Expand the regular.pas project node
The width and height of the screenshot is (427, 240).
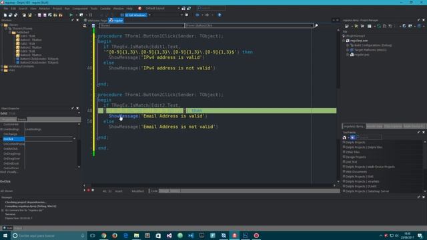348,55
